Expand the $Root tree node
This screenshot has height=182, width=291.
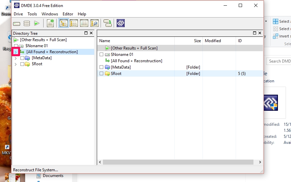15,64
